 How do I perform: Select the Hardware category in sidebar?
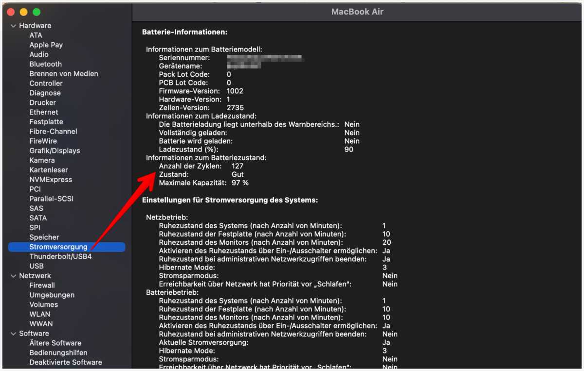(35, 26)
